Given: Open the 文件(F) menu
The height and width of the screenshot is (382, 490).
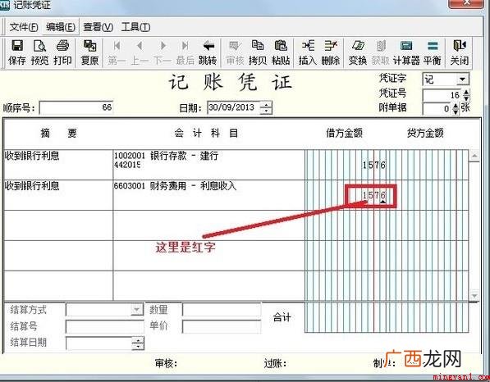Looking at the screenshot, I should 24,27.
